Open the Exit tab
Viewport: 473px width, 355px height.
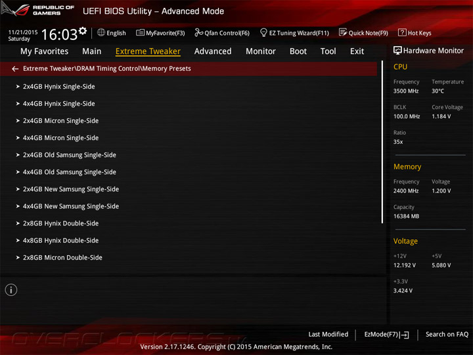pyautogui.click(x=357, y=51)
